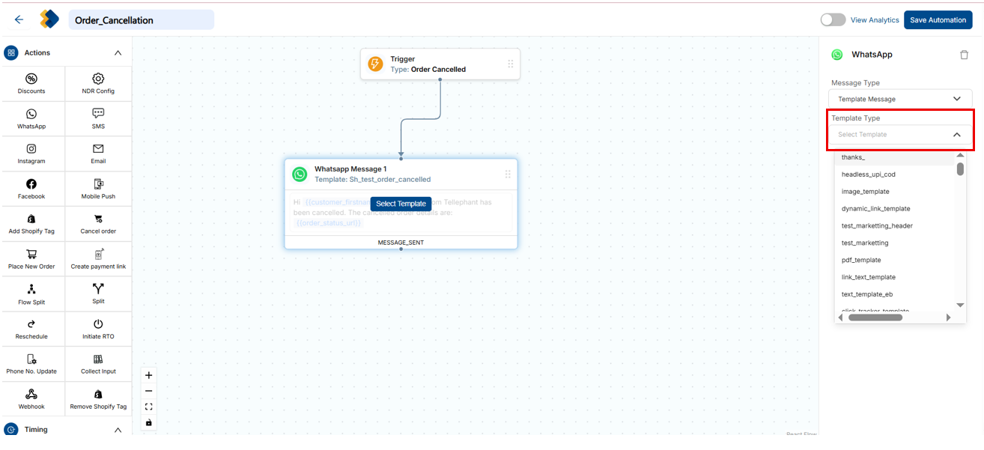Viewport: 984px width, 450px height.
Task: Delete the WhatsApp node with trash icon
Action: (x=964, y=55)
